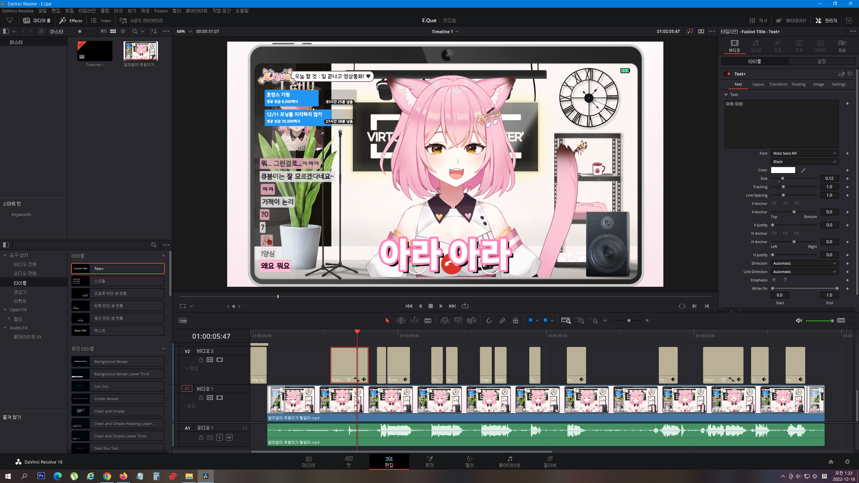Solo audio track A1 with the S button

click(219, 437)
